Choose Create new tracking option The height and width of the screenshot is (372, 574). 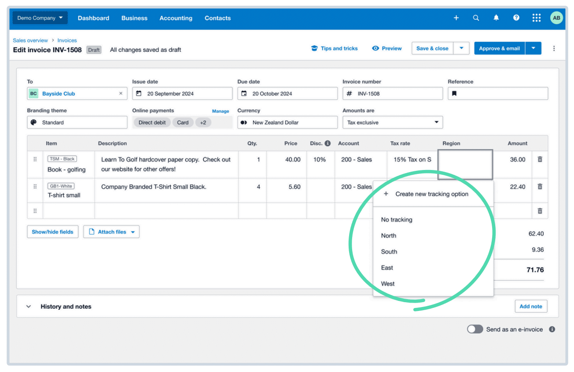(433, 194)
